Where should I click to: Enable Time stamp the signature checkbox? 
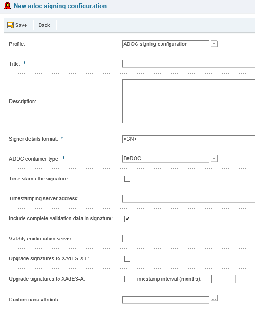(x=127, y=179)
